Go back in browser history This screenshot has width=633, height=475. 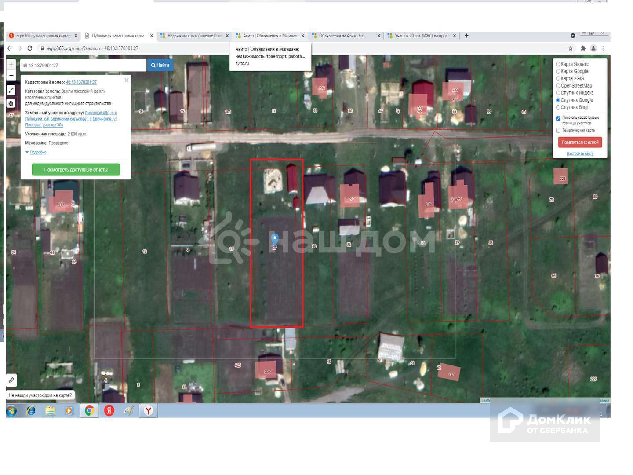10,48
